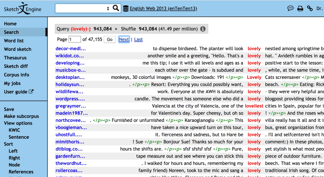Image resolution: width=324 pixels, height=177 pixels.
Task: Click Save in the sidebar
Action: click(x=9, y=109)
